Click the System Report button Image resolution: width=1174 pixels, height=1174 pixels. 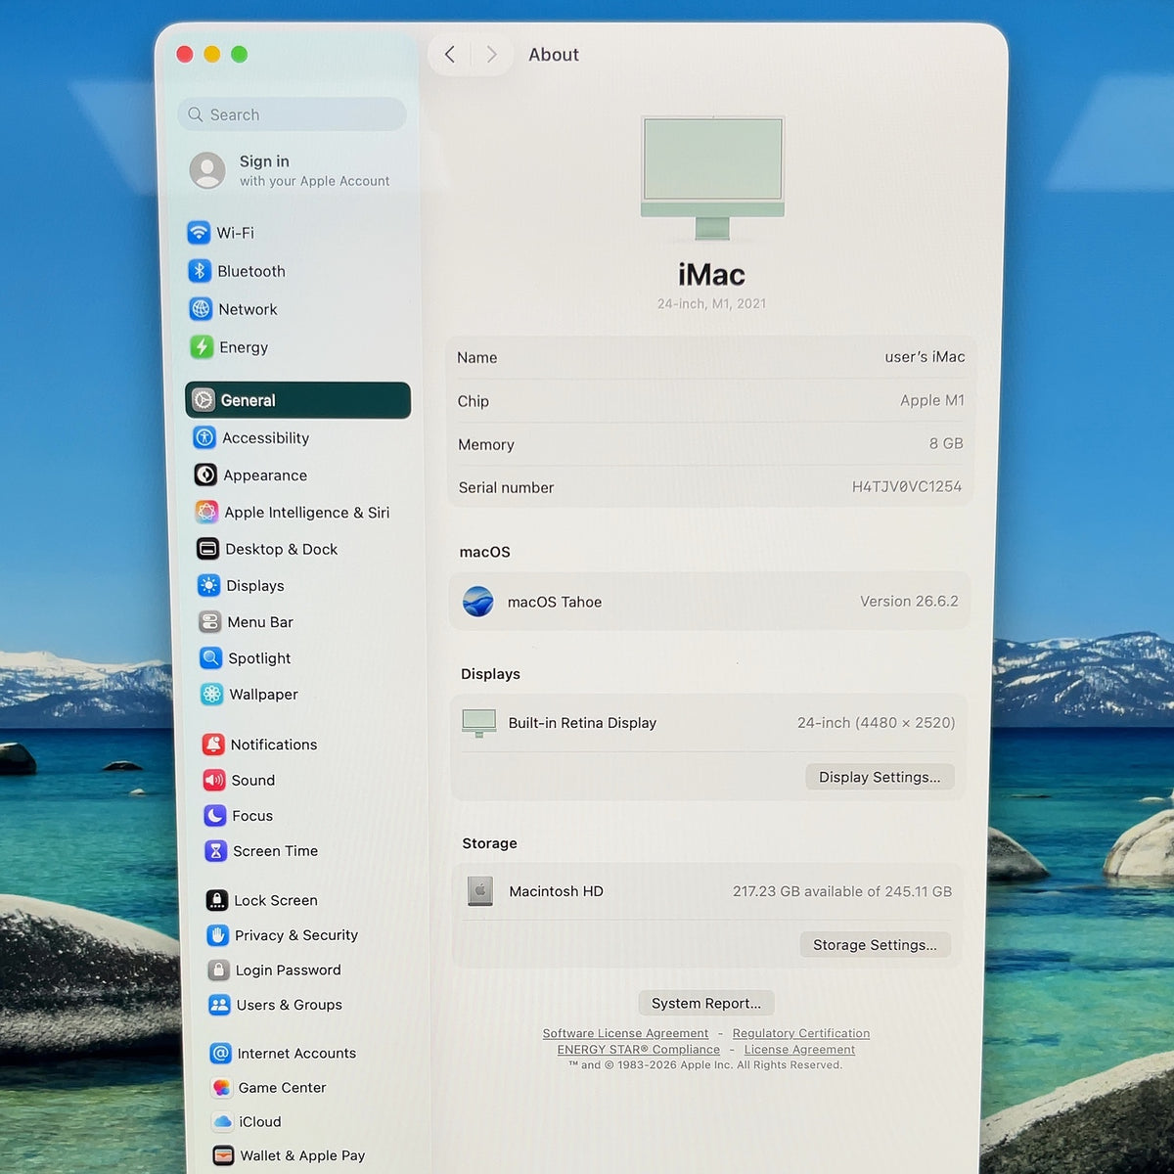point(706,1003)
